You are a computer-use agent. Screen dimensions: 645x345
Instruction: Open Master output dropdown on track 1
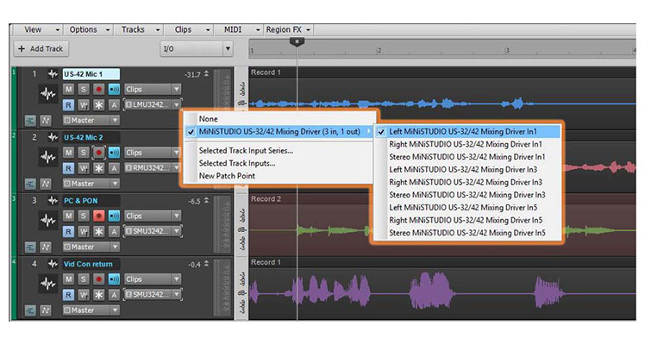(x=91, y=121)
